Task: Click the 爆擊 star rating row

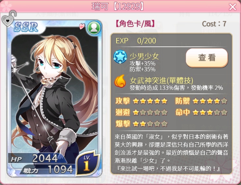Action: coord(141,124)
